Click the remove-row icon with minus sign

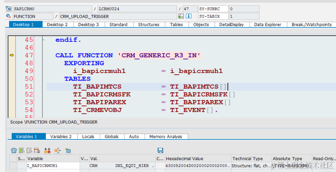pyautogui.click(x=37, y=150)
